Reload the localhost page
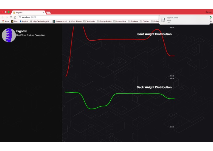Viewport: 213px width, 151px height. tap(11, 17)
